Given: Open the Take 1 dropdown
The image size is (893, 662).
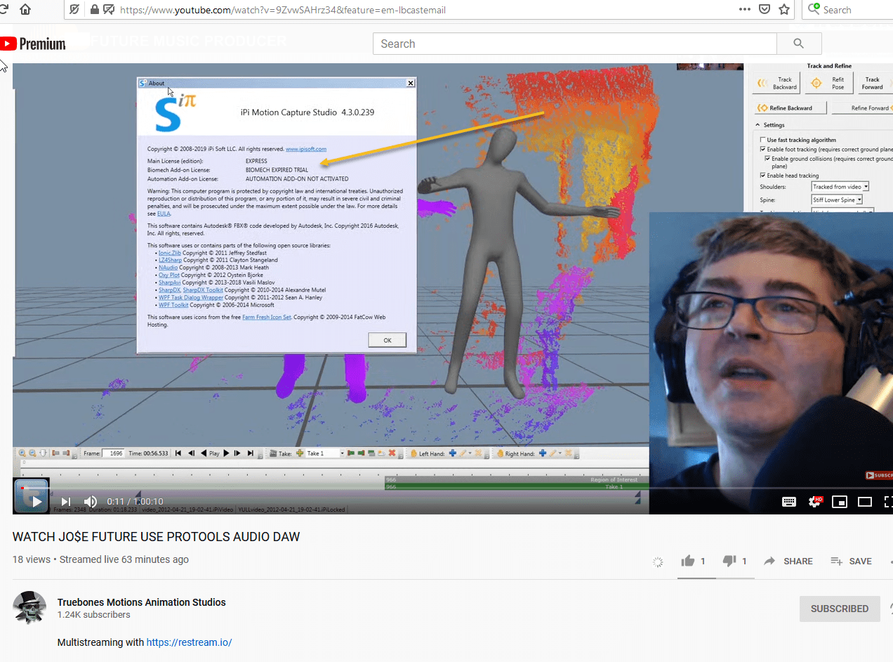Looking at the screenshot, I should click(325, 453).
